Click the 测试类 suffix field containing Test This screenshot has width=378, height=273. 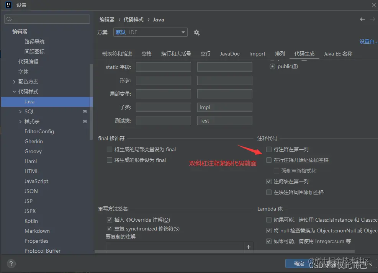point(225,121)
